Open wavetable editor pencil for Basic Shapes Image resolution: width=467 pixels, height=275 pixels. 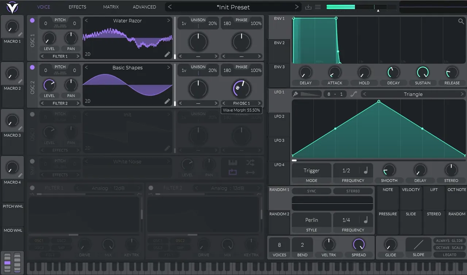click(x=167, y=101)
